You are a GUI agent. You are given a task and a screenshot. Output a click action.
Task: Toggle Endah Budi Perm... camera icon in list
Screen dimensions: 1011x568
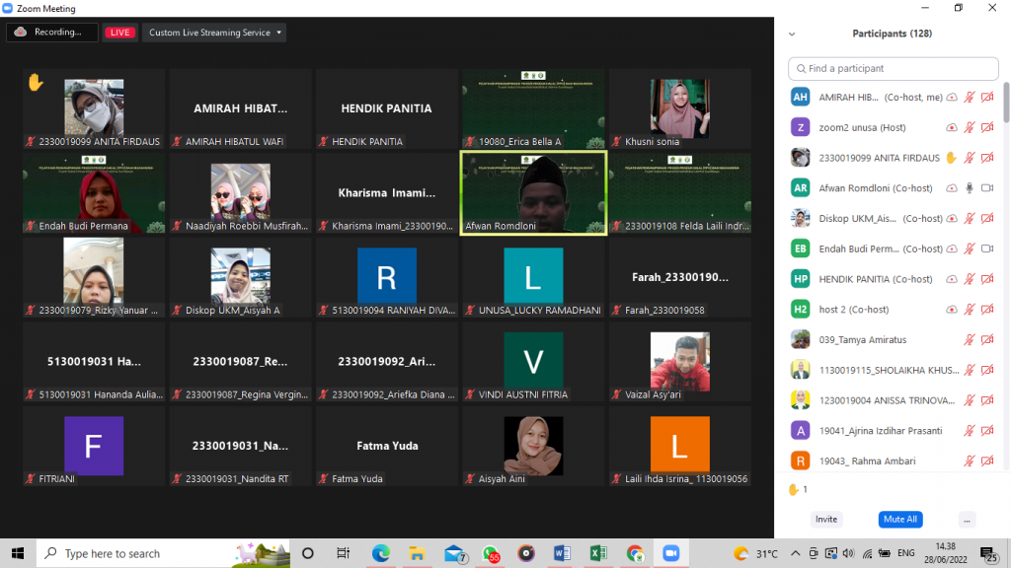[x=987, y=248]
